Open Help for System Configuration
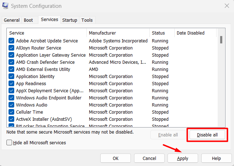Screen dimensions: 234x166 point(216,158)
